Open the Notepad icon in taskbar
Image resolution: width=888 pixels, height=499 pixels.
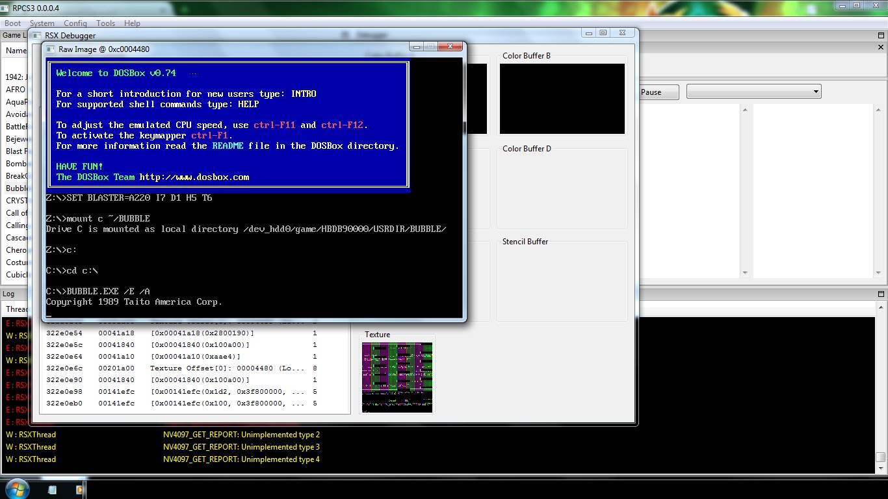(x=52, y=489)
